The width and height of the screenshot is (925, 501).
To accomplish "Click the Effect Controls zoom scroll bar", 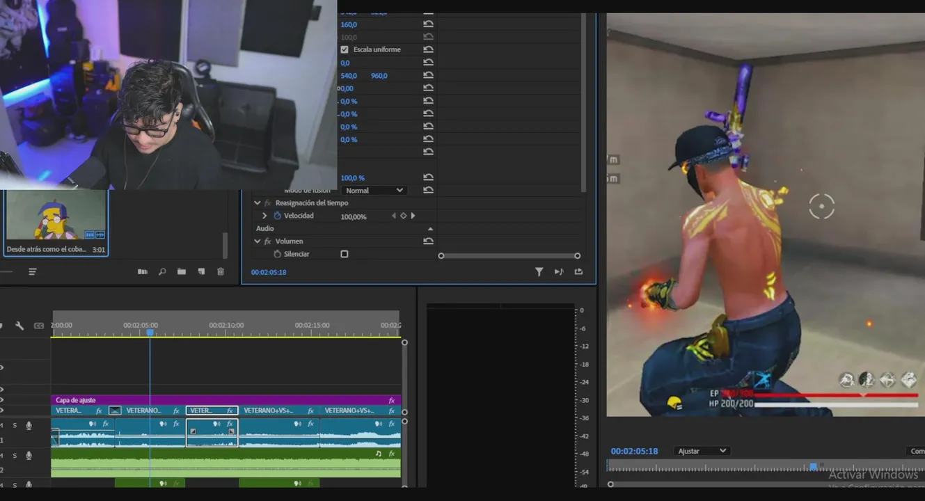I will pos(509,255).
